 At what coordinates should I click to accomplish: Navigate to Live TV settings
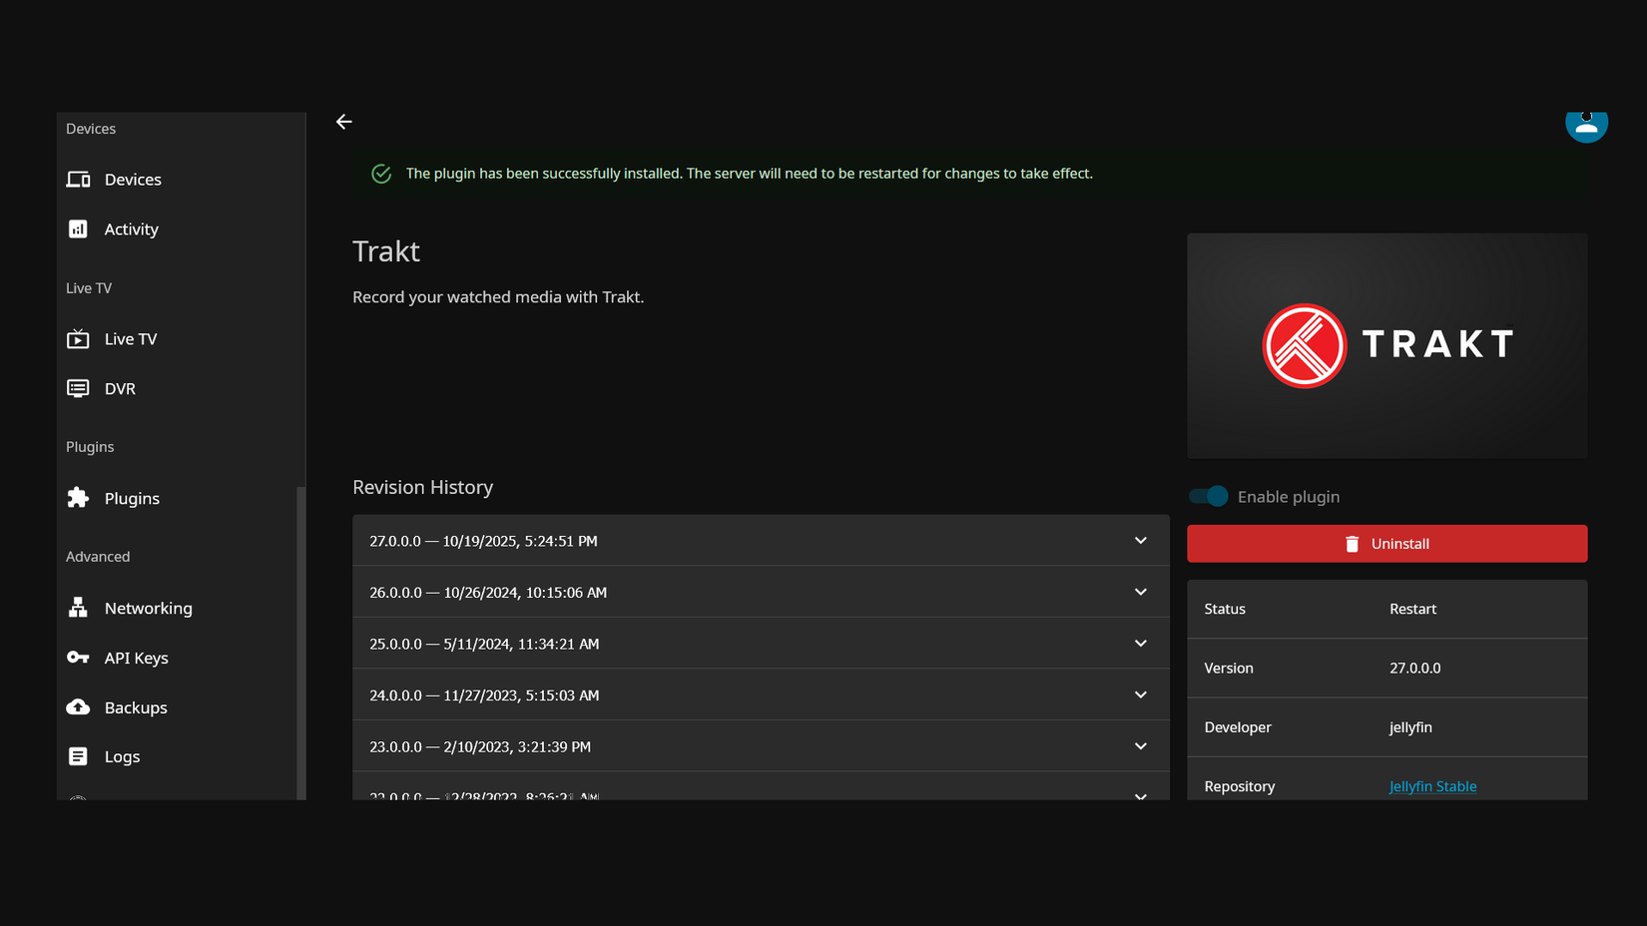pos(180,339)
